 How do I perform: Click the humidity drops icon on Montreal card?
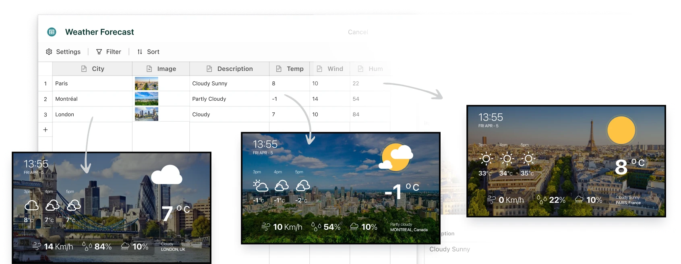point(316,227)
